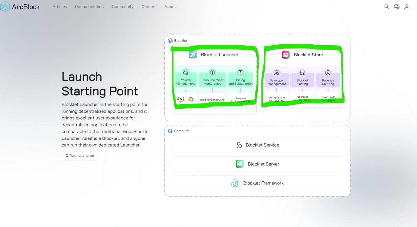
Task: Click the Developer Management label
Action: click(277, 82)
